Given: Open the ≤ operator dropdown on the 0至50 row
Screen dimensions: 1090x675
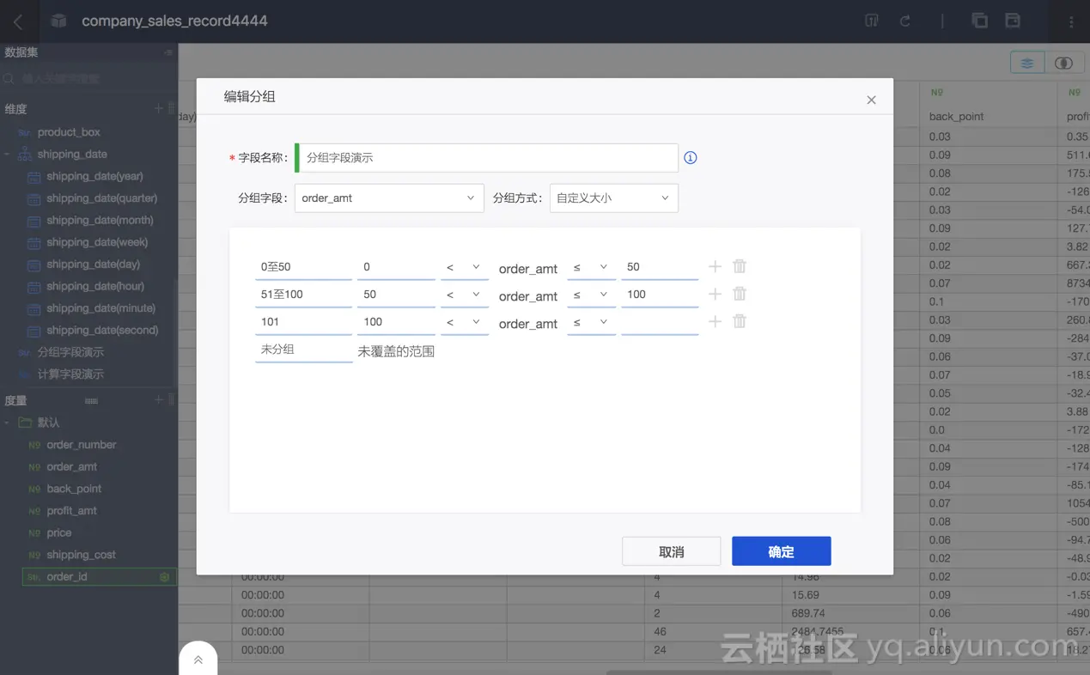Looking at the screenshot, I should pos(591,267).
